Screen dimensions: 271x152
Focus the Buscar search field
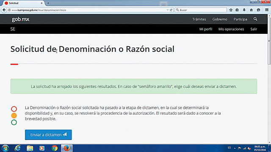tap(201, 10)
